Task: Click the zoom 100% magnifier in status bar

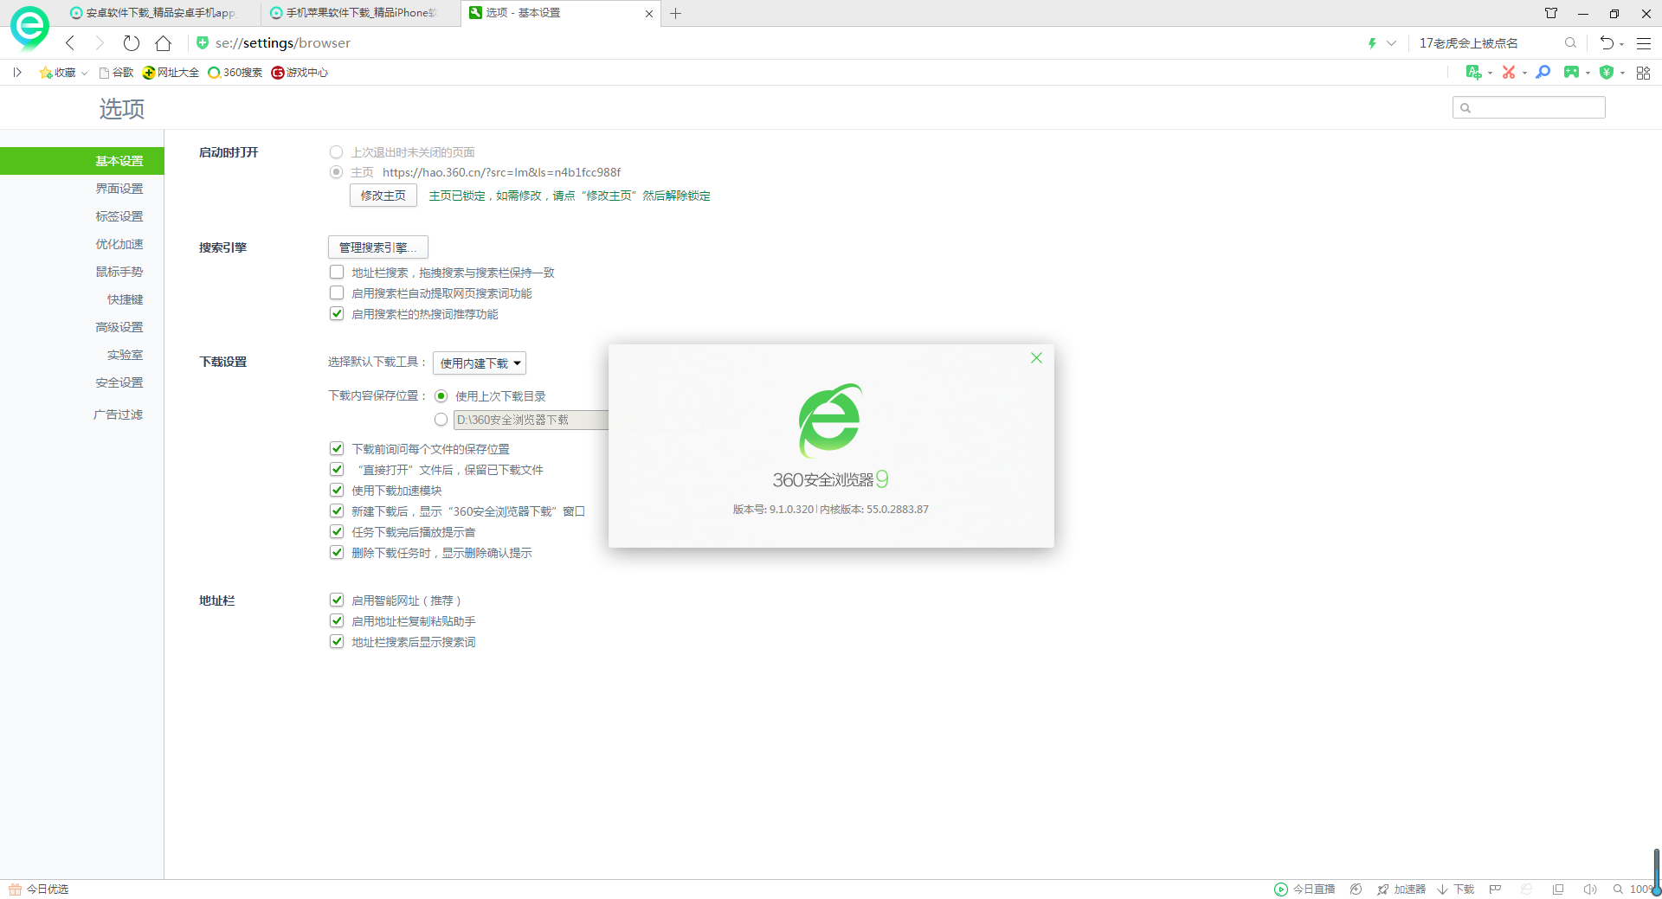Action: [x=1618, y=889]
